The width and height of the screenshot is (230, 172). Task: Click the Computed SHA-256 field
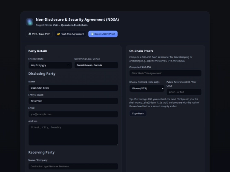[165, 73]
